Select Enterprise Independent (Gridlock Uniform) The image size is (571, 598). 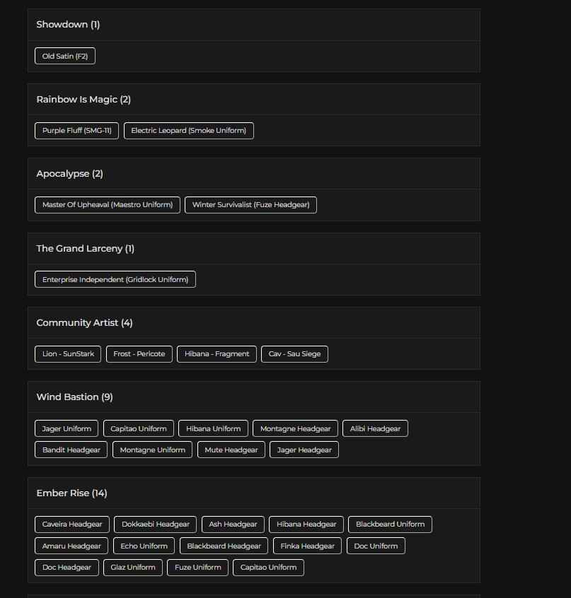[115, 279]
